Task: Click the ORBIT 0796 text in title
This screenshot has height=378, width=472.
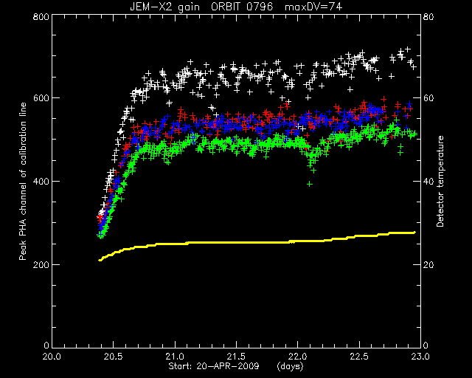Action: (x=242, y=7)
